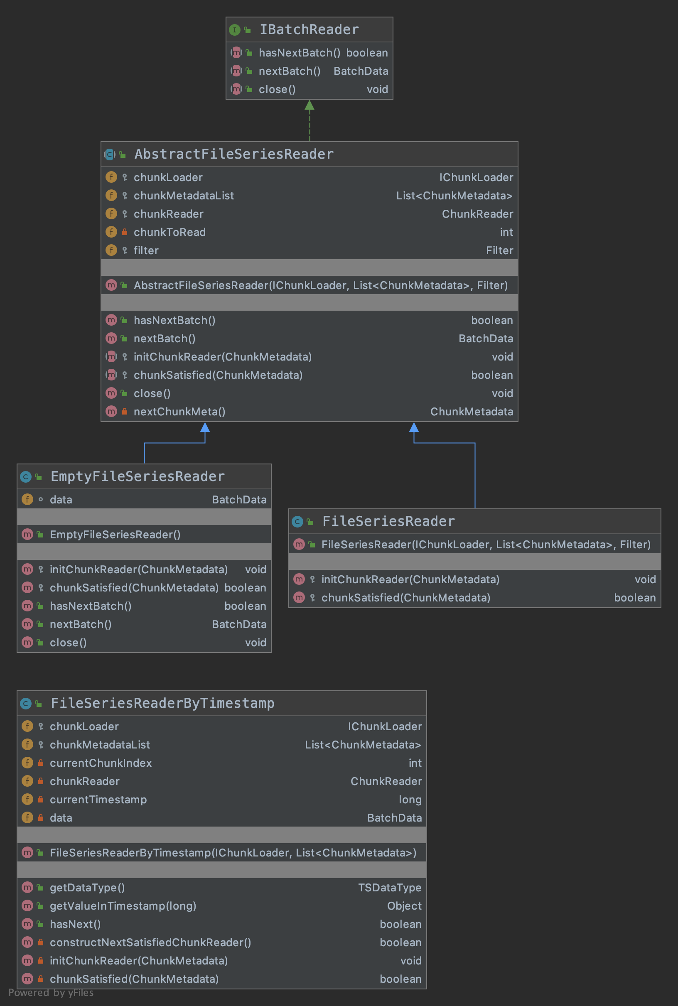Viewport: 678px width, 1006px height.
Task: Click the green implements arrow below IBatchReader
Action: 310,120
